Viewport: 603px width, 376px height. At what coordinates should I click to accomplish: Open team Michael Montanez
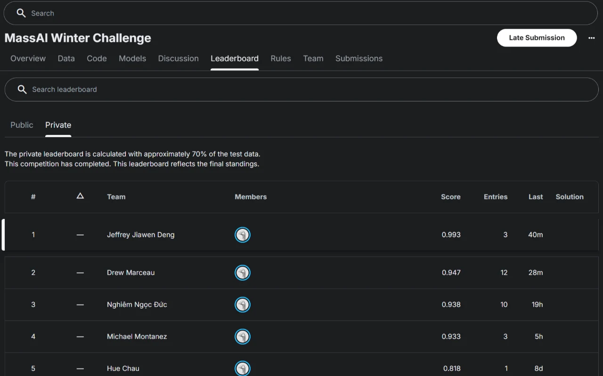pyautogui.click(x=137, y=337)
